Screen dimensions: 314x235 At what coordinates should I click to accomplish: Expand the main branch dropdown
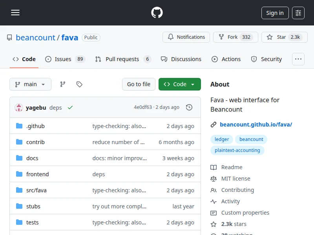pyautogui.click(x=30, y=84)
